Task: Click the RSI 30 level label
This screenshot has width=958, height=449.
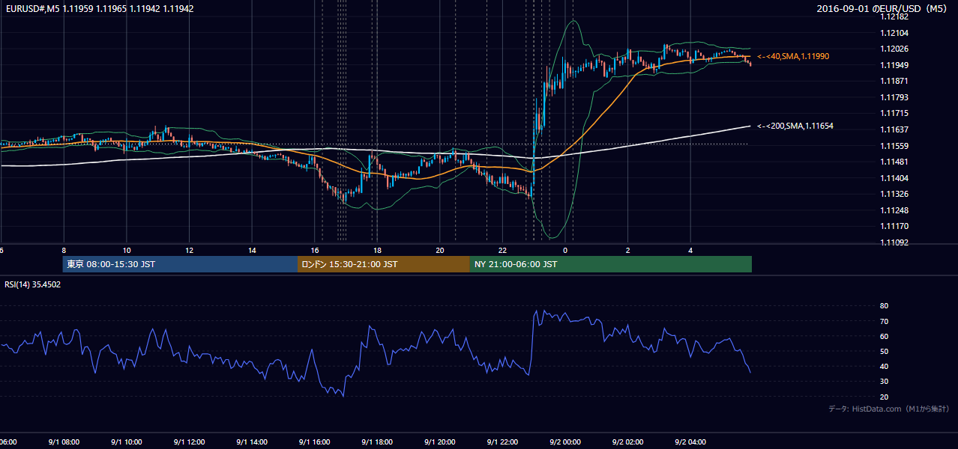Action: (x=884, y=382)
